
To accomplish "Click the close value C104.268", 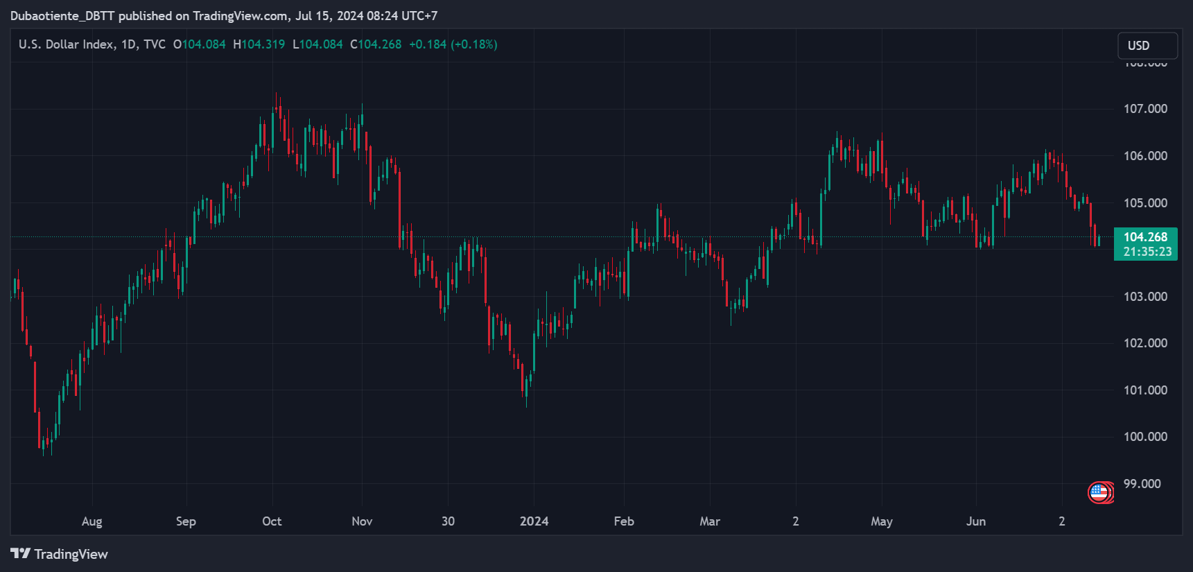I will (376, 44).
